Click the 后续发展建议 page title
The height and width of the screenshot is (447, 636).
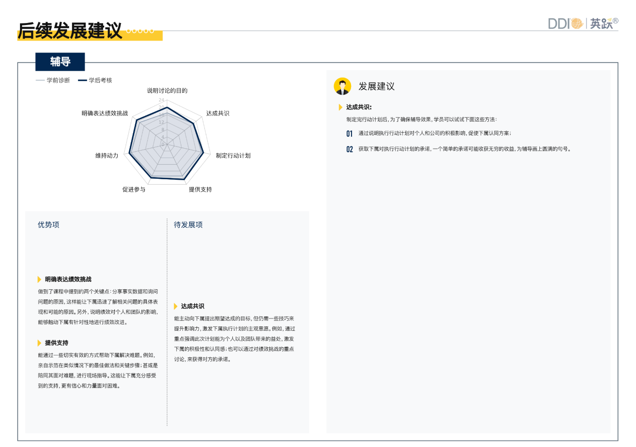point(70,31)
